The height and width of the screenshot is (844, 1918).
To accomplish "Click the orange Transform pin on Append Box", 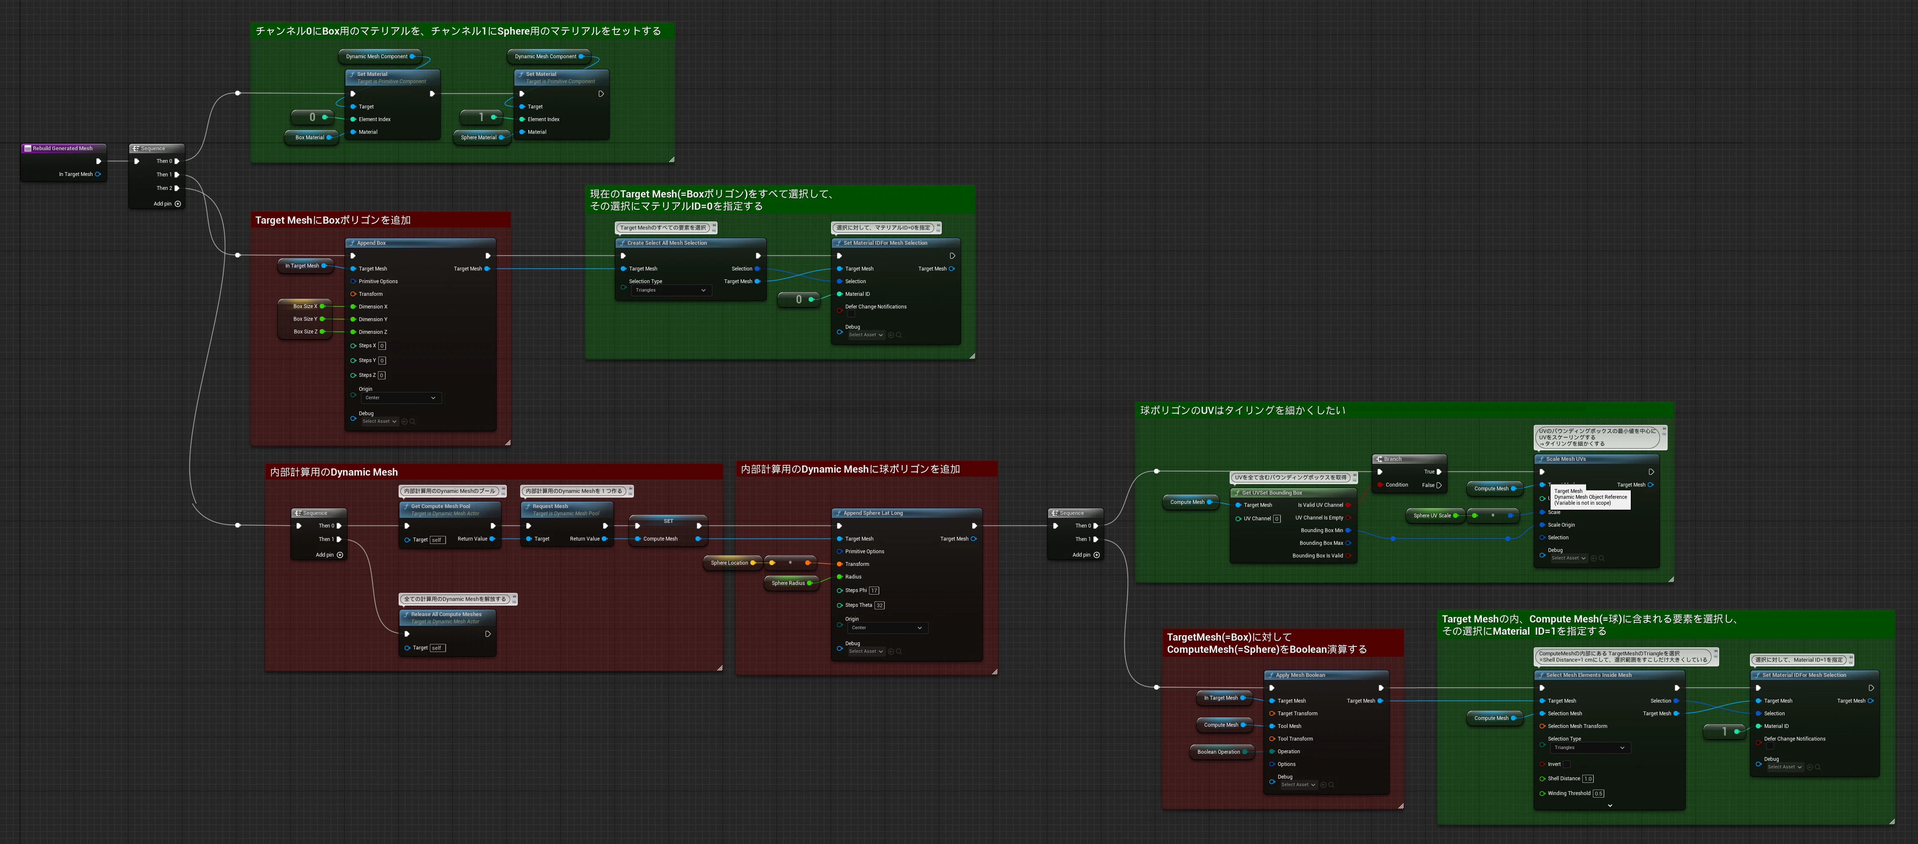I will (x=353, y=294).
